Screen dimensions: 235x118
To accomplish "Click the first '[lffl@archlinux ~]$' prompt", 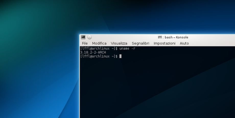I will point(99,48).
